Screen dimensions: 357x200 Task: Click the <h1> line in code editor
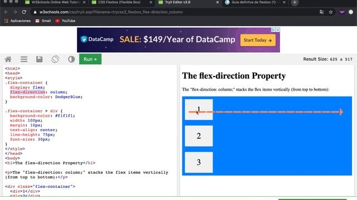pyautogui.click(x=50, y=163)
